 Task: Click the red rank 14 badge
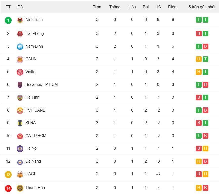[x=8, y=188]
